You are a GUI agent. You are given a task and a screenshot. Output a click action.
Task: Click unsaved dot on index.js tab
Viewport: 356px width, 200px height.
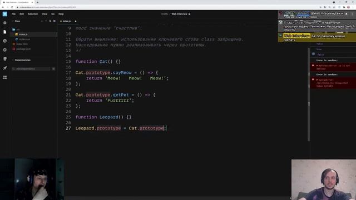coord(76,21)
